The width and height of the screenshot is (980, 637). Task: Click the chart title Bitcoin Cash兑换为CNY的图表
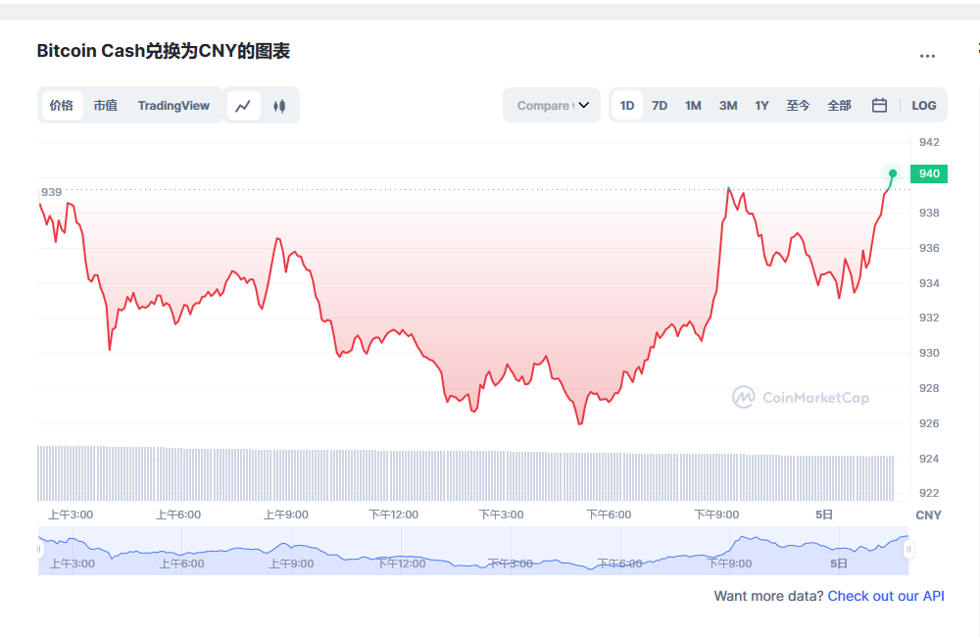(x=163, y=51)
